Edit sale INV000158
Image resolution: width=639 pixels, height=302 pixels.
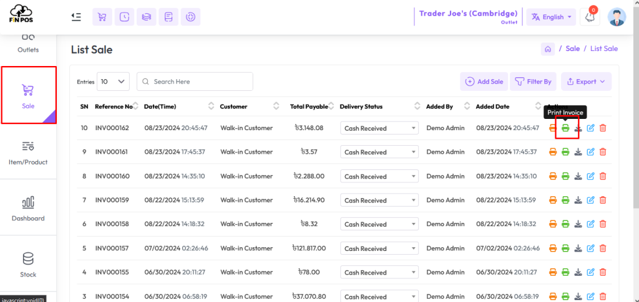(x=590, y=224)
